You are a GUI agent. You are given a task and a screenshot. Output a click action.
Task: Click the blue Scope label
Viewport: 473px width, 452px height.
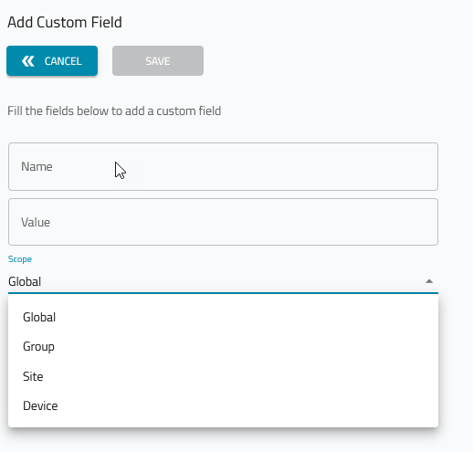[20, 259]
